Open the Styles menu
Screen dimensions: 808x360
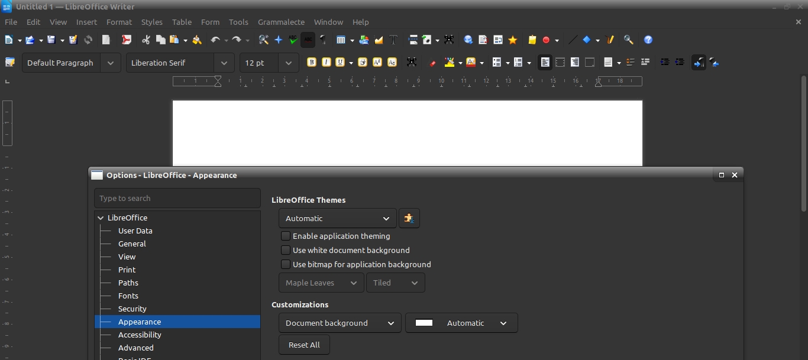[151, 22]
